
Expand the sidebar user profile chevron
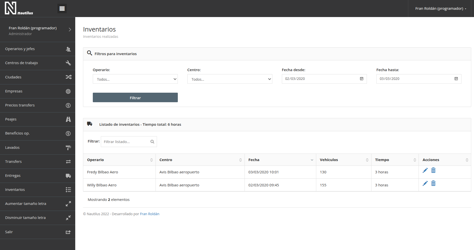(x=70, y=30)
